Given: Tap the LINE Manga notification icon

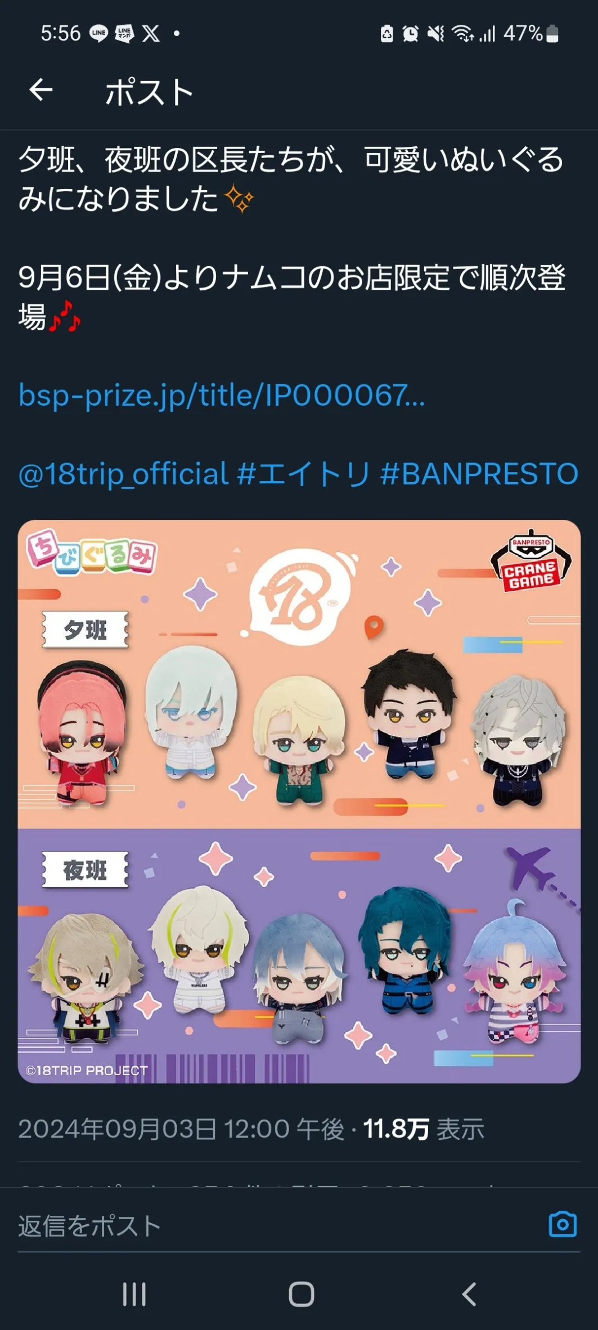Looking at the screenshot, I should (124, 34).
